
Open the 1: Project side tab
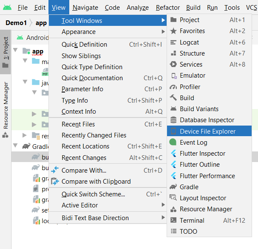tap(6, 52)
